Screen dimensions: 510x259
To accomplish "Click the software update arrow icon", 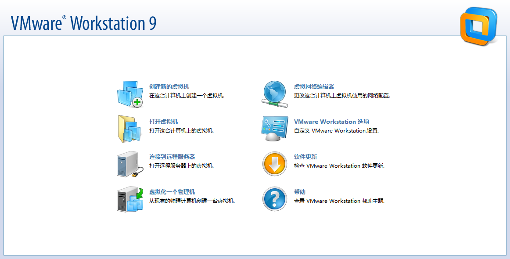I will (275, 164).
